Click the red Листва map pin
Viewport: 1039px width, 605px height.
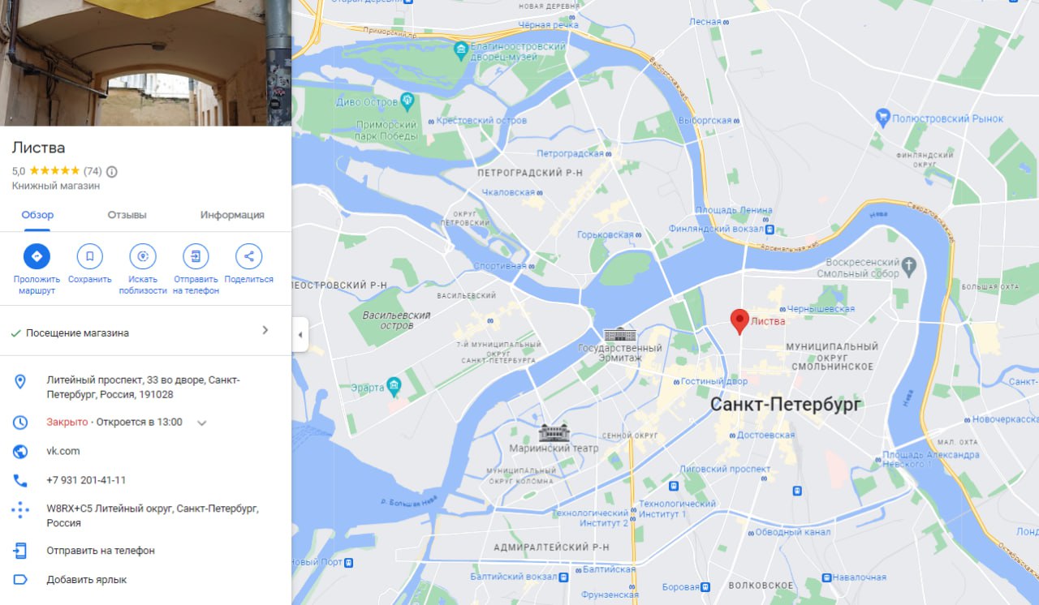pos(739,322)
